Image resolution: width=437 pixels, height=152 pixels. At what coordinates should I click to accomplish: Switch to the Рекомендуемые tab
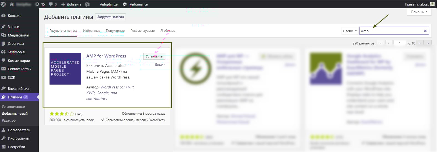142,31
